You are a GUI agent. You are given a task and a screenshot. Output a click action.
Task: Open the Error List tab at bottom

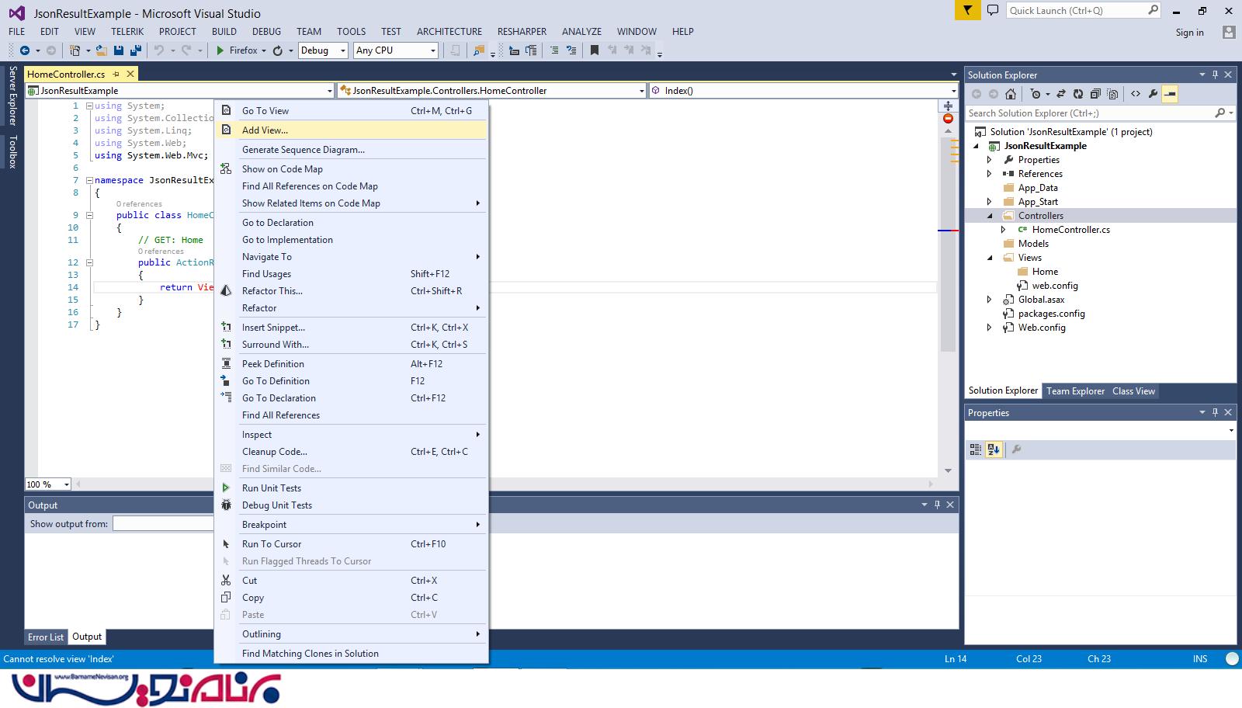[46, 637]
